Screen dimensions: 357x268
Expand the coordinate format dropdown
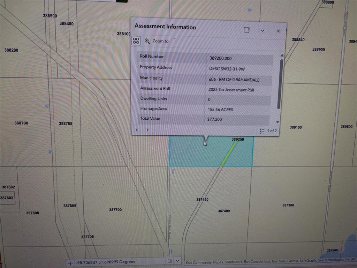(x=178, y=261)
